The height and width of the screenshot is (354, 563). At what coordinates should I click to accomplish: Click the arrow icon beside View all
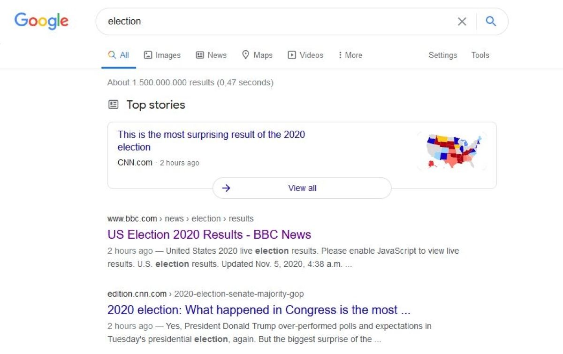click(x=226, y=188)
